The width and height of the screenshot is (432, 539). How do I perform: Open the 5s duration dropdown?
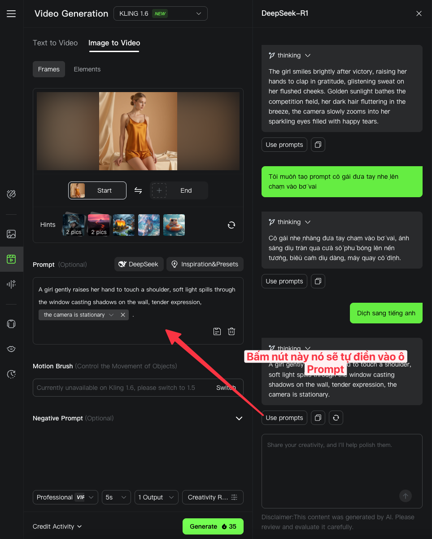pyautogui.click(x=116, y=497)
